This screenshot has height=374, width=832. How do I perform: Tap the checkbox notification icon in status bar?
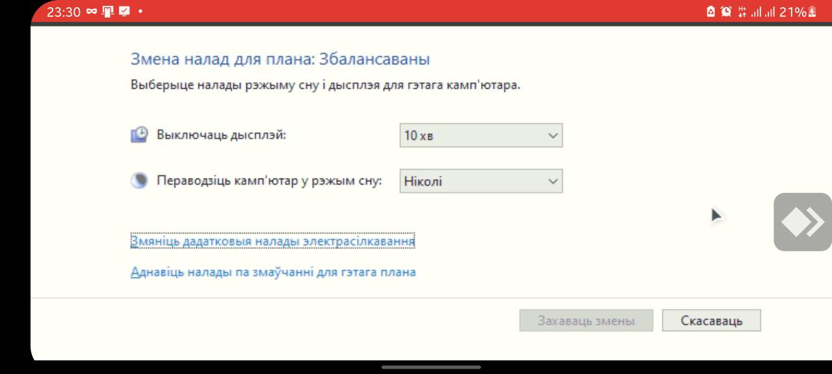click(123, 12)
